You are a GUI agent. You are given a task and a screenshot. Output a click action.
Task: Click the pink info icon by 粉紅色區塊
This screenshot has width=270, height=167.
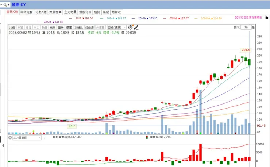click(236, 18)
